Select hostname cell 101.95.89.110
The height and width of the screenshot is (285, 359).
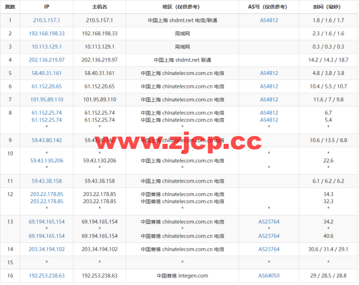point(100,100)
